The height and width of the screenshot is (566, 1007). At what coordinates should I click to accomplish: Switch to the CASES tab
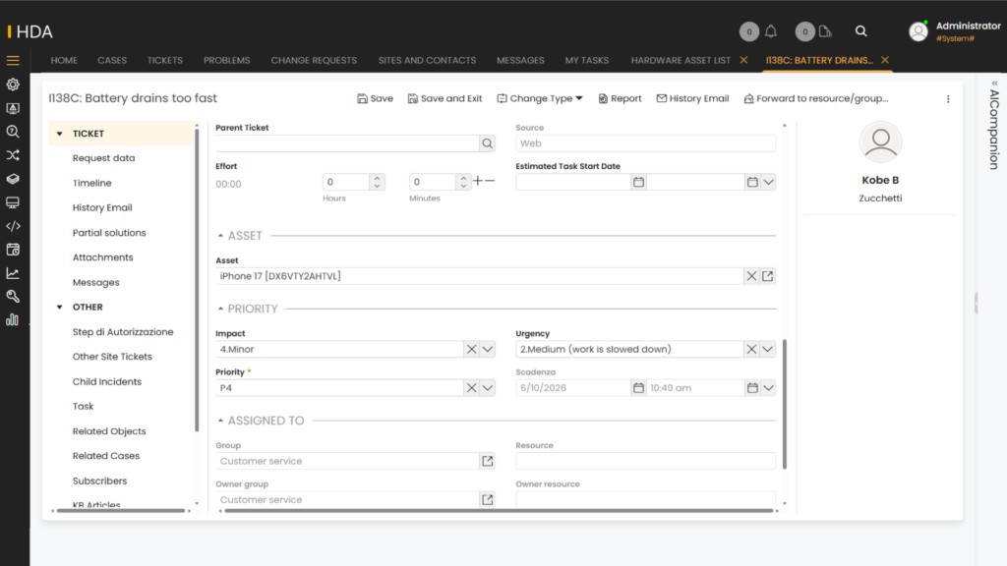tap(112, 60)
